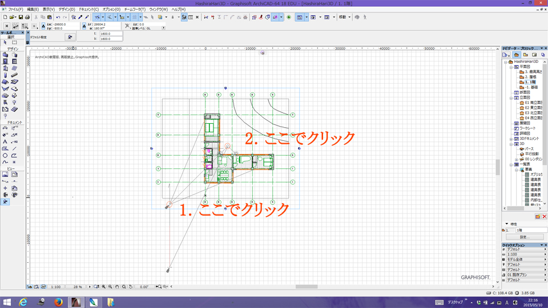
Task: Click the Paste icon
Action: (50, 17)
